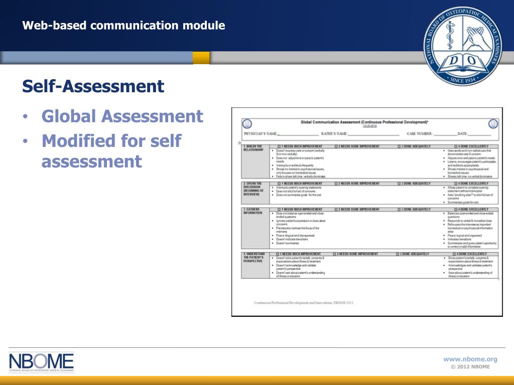Click the Case Number blank field
This screenshot has height=385, width=514.
tap(445, 134)
